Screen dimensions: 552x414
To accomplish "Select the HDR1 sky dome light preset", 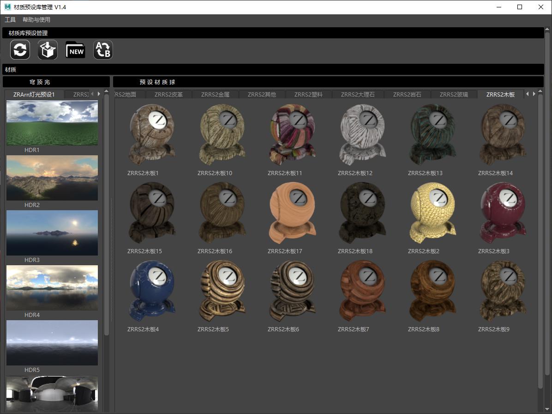I will click(x=52, y=123).
